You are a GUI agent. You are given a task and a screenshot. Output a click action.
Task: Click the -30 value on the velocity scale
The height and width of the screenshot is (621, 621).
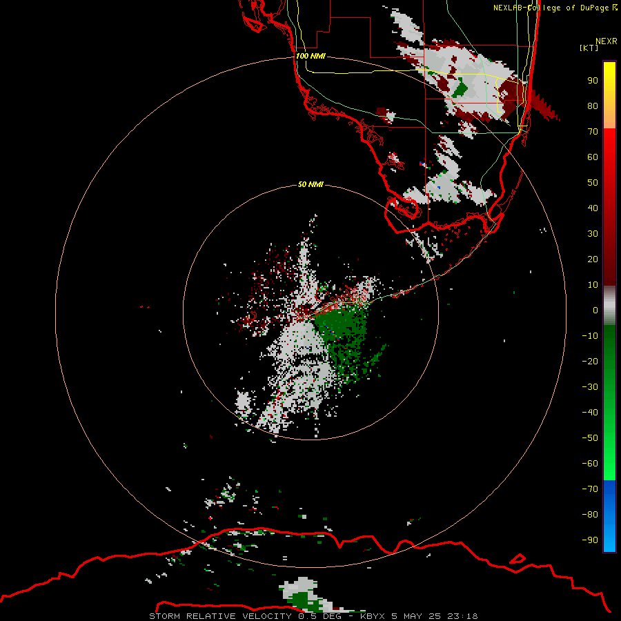pos(590,387)
